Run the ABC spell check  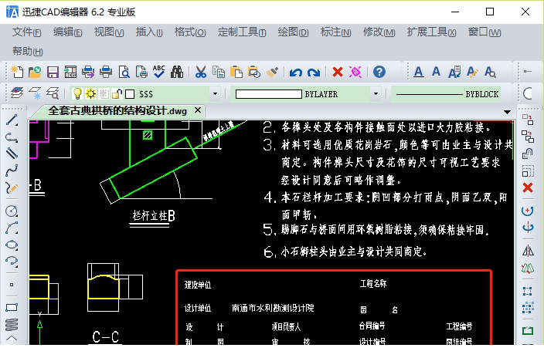(x=159, y=72)
